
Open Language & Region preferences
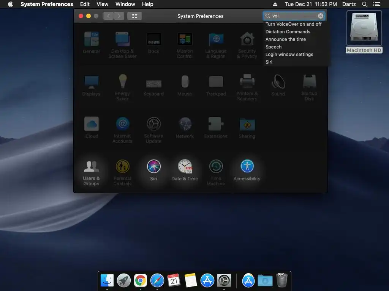point(216,45)
